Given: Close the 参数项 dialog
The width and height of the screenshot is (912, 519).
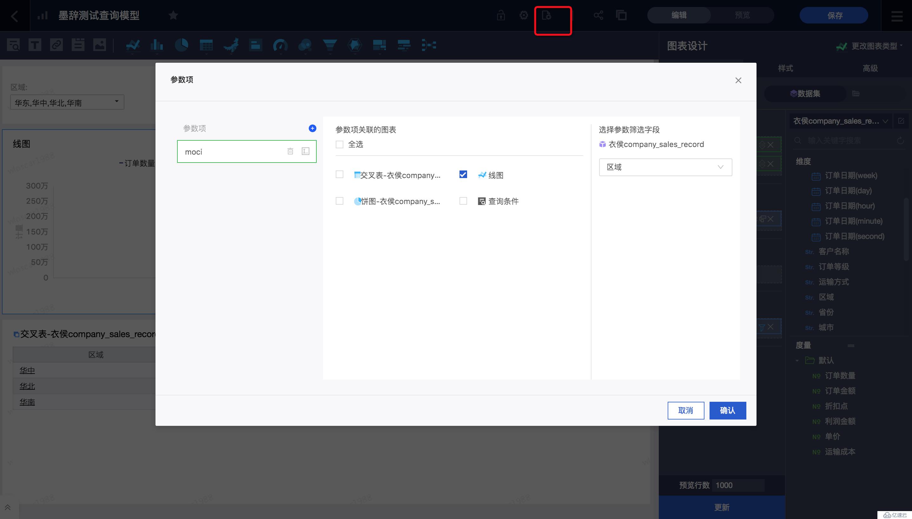Looking at the screenshot, I should [738, 80].
